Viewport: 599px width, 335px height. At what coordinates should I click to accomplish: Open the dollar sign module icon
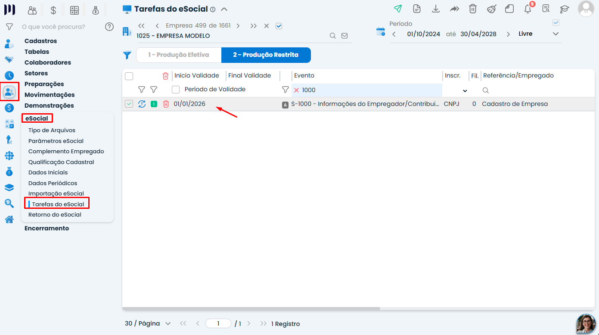53,10
